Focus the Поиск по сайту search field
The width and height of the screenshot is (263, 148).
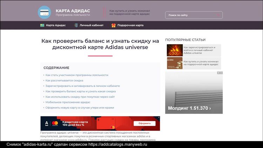194,15
